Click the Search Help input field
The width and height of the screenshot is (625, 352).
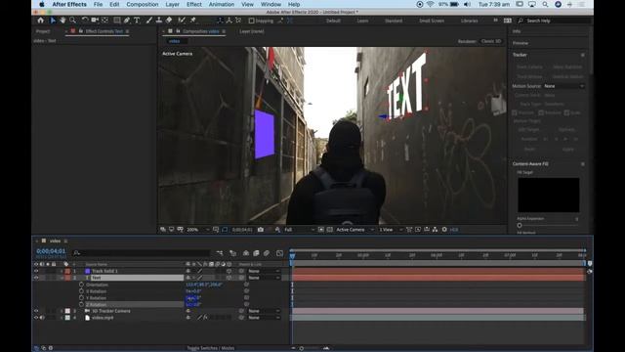coord(555,21)
